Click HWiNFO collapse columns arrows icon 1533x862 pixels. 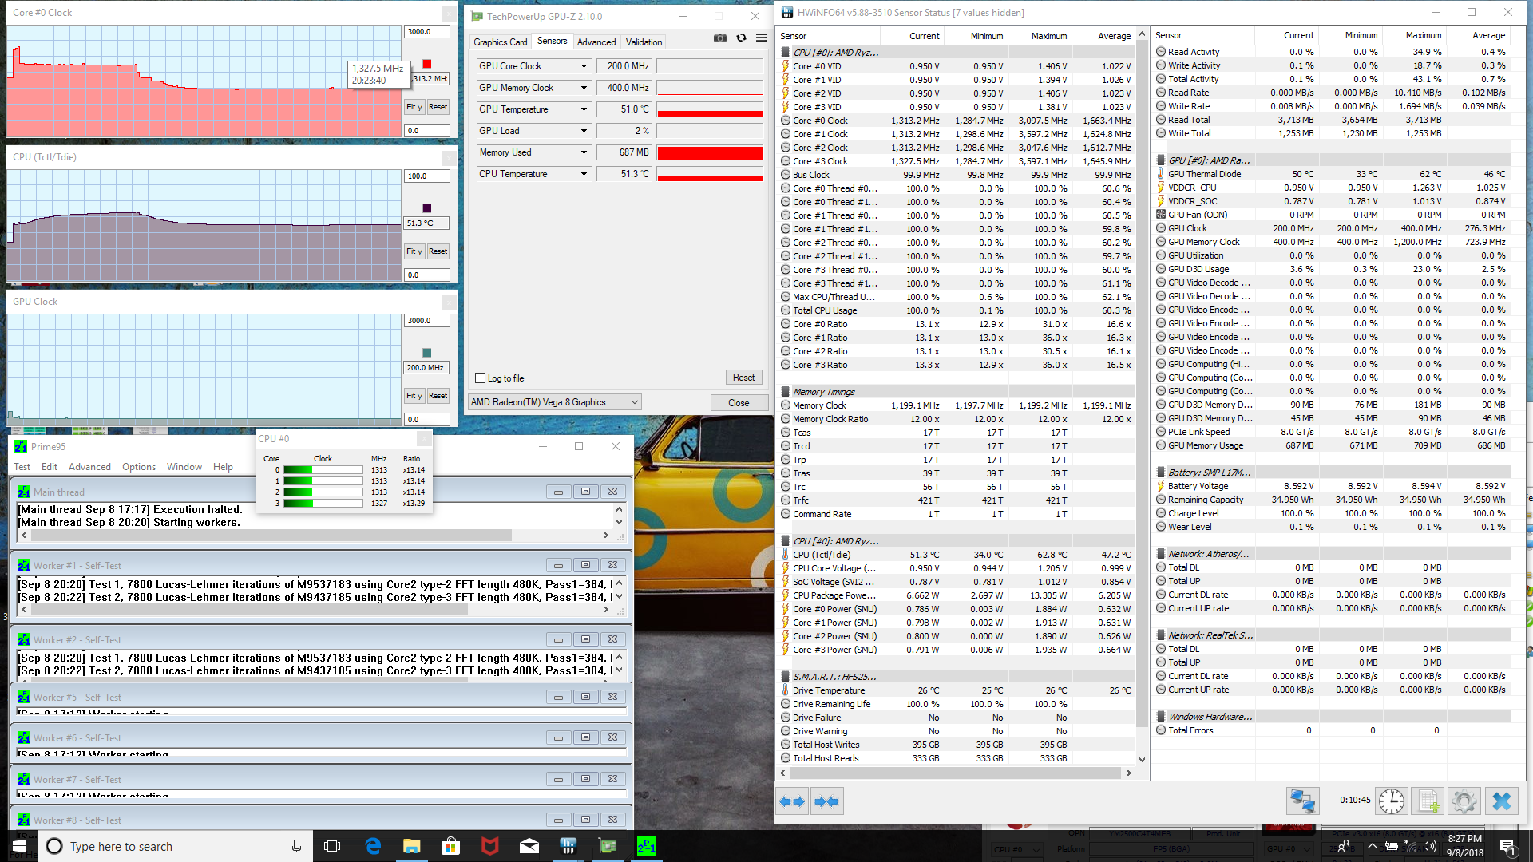coord(826,801)
